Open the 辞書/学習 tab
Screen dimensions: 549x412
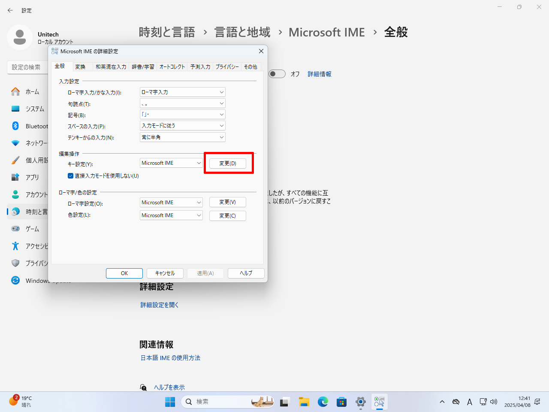pyautogui.click(x=143, y=67)
